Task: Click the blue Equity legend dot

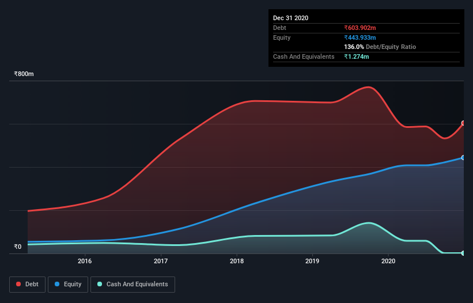Action: (x=57, y=284)
